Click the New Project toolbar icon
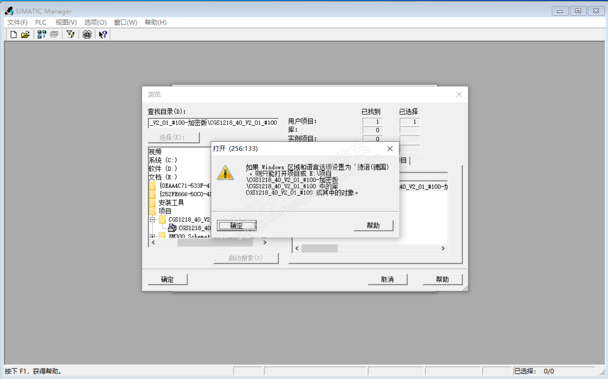This screenshot has height=379, width=608. point(14,35)
